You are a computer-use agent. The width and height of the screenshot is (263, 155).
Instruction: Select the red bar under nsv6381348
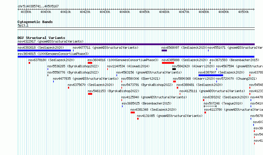point(133,112)
